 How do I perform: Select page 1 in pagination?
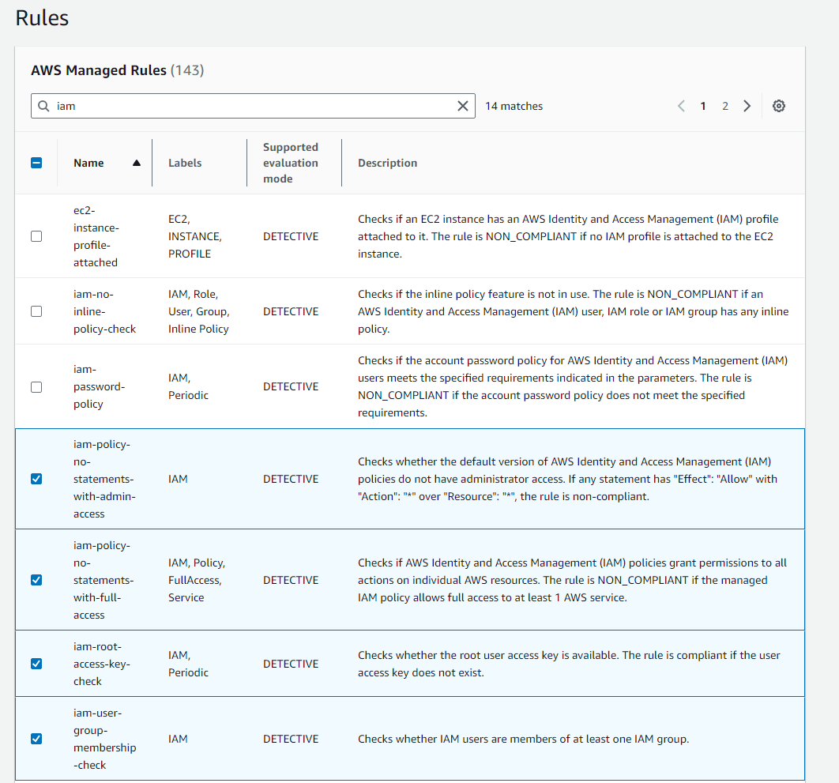[702, 106]
